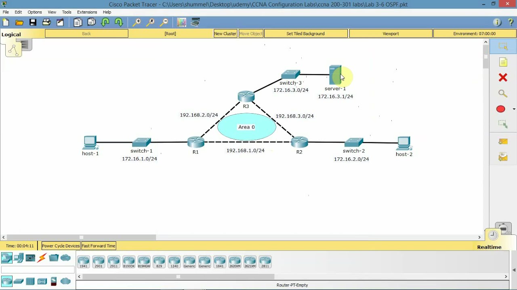Click the Viewport button

(x=391, y=33)
